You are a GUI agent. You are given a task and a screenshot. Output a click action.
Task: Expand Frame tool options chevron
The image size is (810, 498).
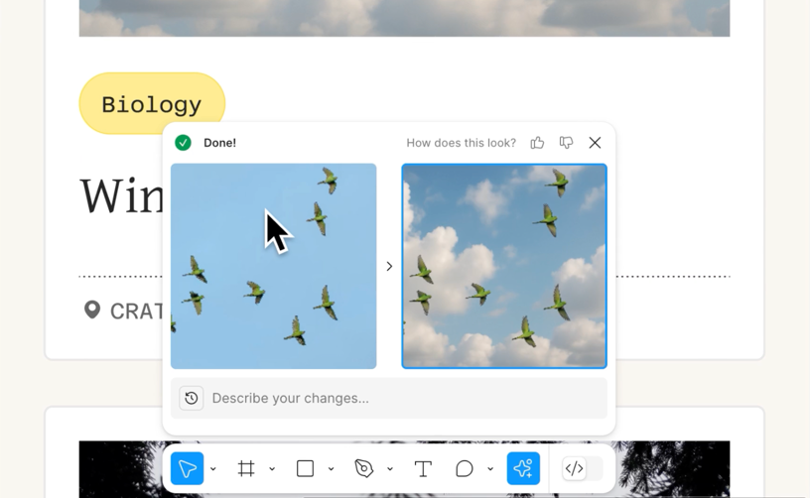272,469
